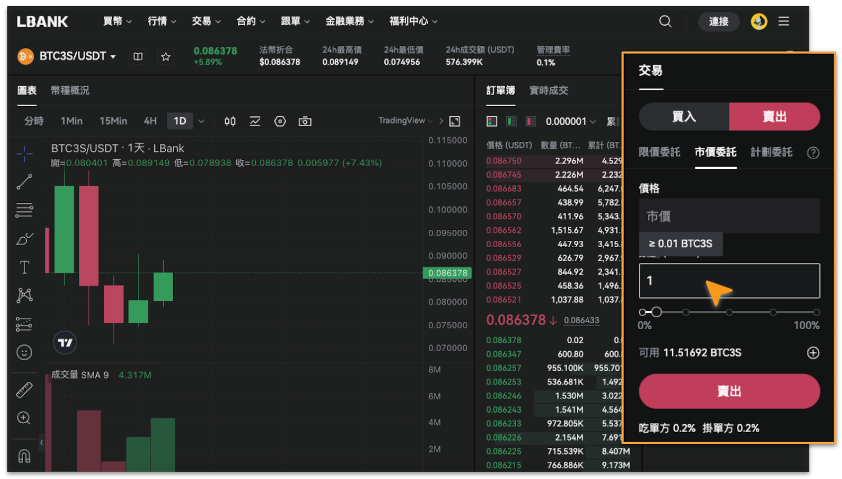Image resolution: width=842 pixels, height=479 pixels.
Task: Click the amount slider handle
Action: tap(656, 312)
